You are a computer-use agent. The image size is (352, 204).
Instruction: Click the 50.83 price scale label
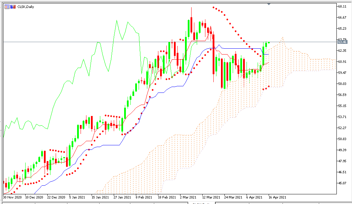(x=342, y=139)
